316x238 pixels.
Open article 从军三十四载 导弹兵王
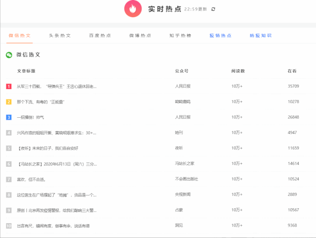(x=57, y=87)
